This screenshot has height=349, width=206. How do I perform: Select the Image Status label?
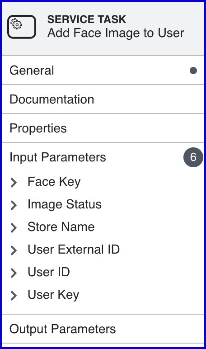click(65, 204)
